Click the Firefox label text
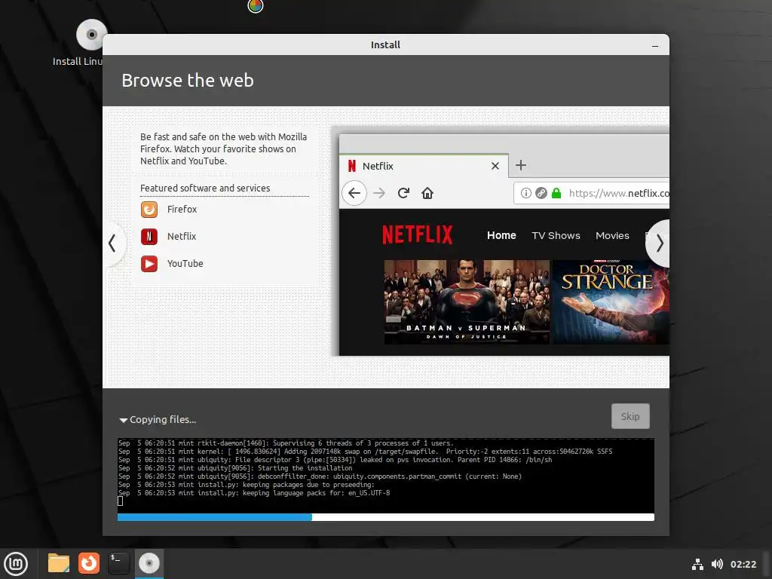Viewport: 772px width, 579px height. (182, 210)
